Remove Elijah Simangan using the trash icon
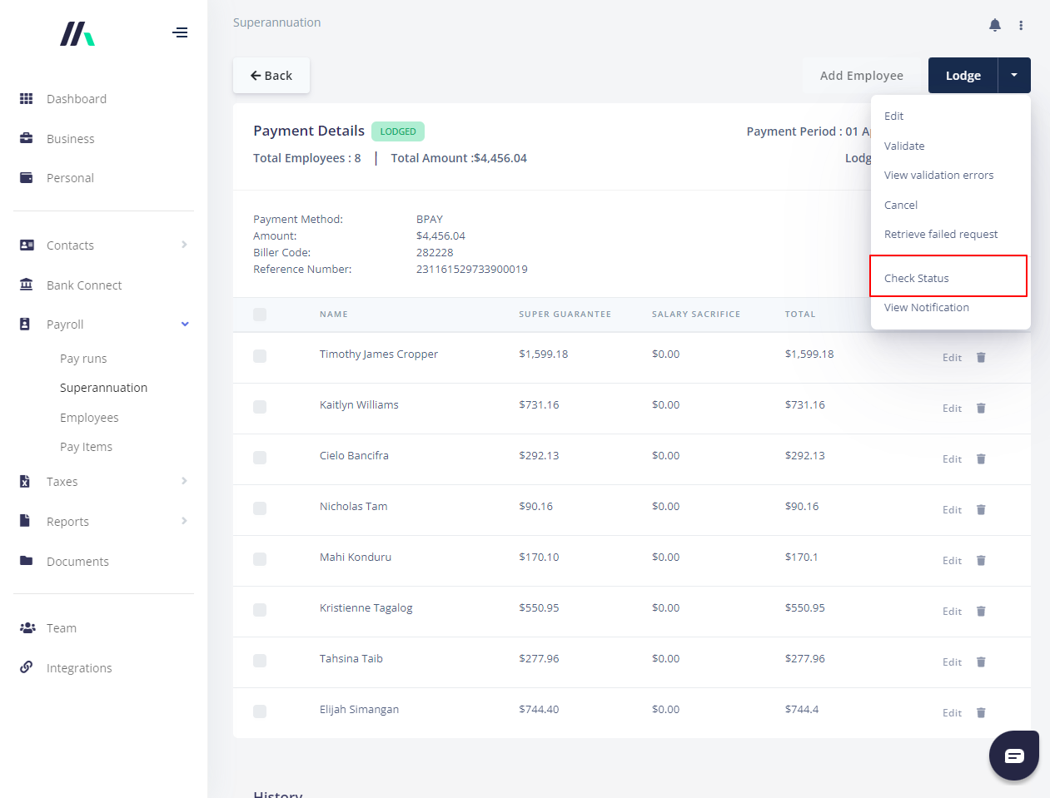The width and height of the screenshot is (1050, 798). click(x=981, y=713)
